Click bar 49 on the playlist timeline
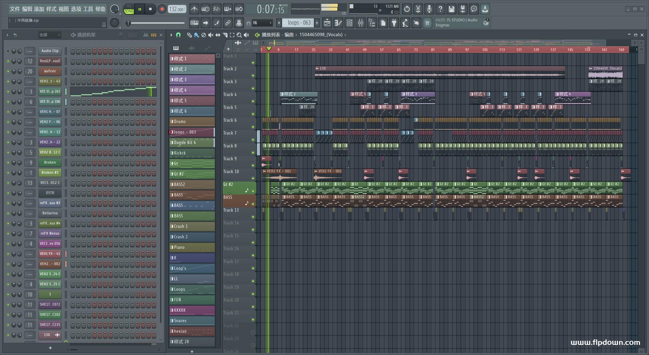The height and width of the screenshot is (355, 649). coord(364,50)
